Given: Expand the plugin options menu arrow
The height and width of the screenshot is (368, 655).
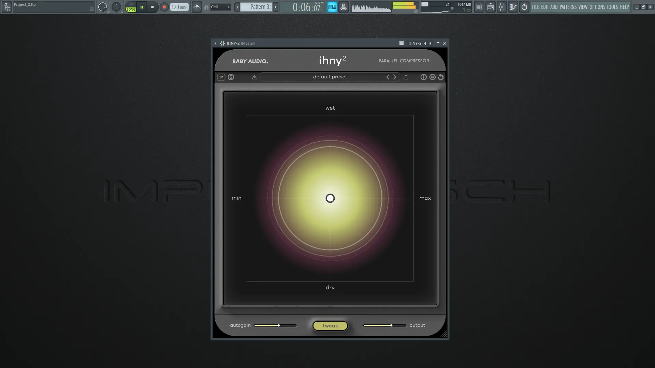Looking at the screenshot, I should 216,43.
